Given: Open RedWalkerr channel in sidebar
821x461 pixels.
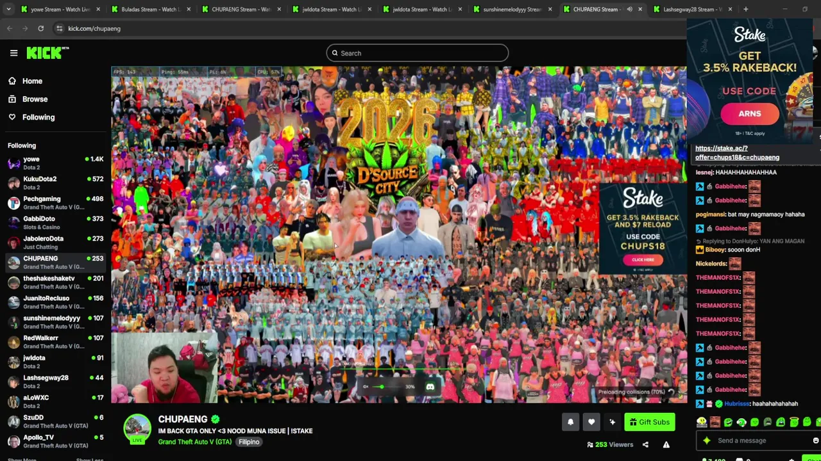Looking at the screenshot, I should 56,341.
